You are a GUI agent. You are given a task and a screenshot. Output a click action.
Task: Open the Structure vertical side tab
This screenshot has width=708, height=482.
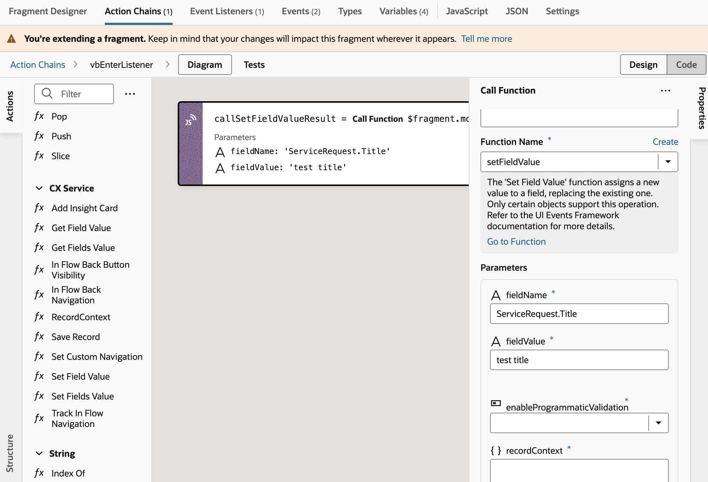click(x=10, y=453)
